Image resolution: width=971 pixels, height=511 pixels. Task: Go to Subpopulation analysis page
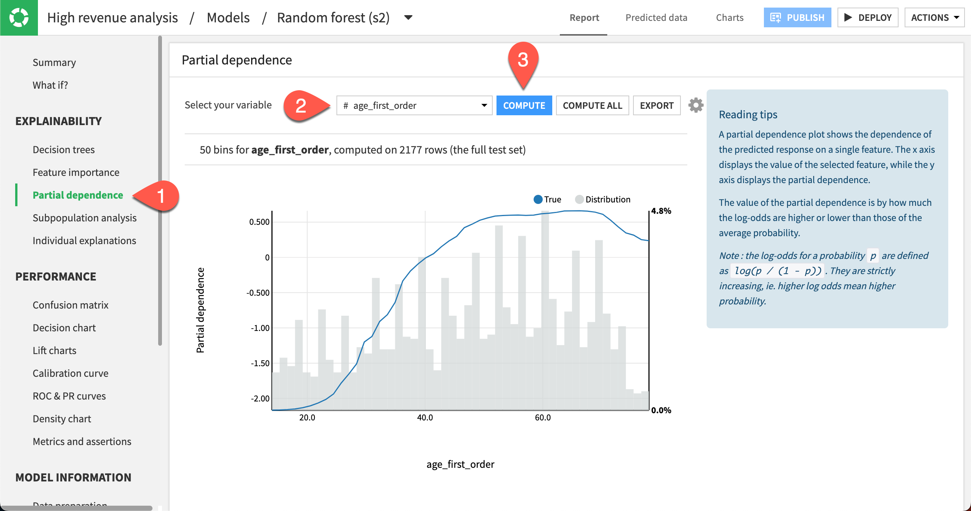coord(84,218)
